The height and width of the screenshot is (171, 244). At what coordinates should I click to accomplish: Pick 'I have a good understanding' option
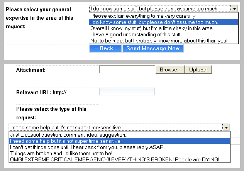tap(136, 34)
